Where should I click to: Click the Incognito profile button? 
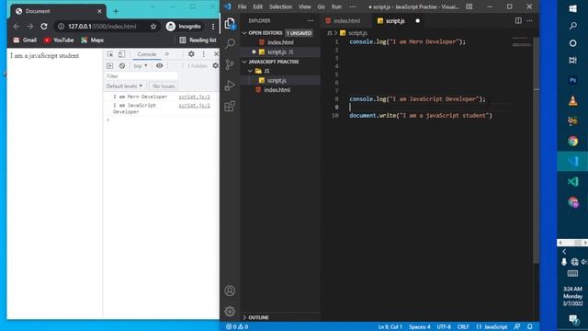[x=184, y=27]
